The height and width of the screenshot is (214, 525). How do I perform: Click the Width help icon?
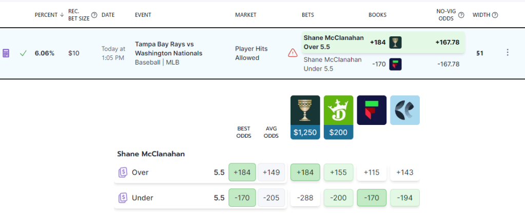(x=495, y=15)
